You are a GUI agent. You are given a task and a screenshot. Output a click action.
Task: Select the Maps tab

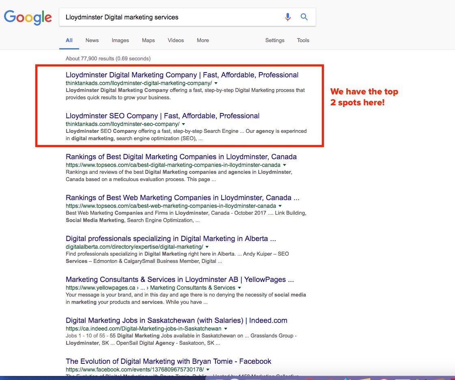148,41
